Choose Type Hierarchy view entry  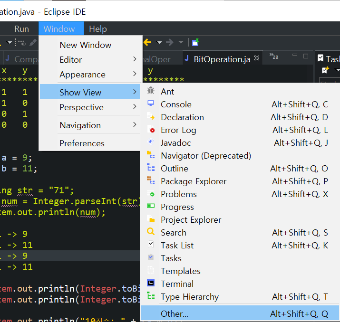(240, 297)
